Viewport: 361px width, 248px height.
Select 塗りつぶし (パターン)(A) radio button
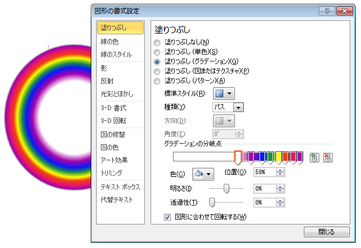coord(157,81)
